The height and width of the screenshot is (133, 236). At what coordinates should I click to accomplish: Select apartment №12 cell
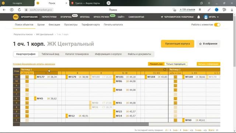click(x=77, y=116)
